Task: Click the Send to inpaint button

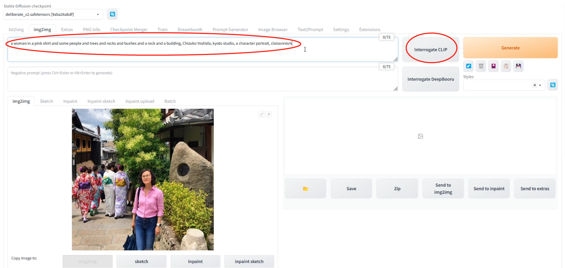Action: point(489,189)
